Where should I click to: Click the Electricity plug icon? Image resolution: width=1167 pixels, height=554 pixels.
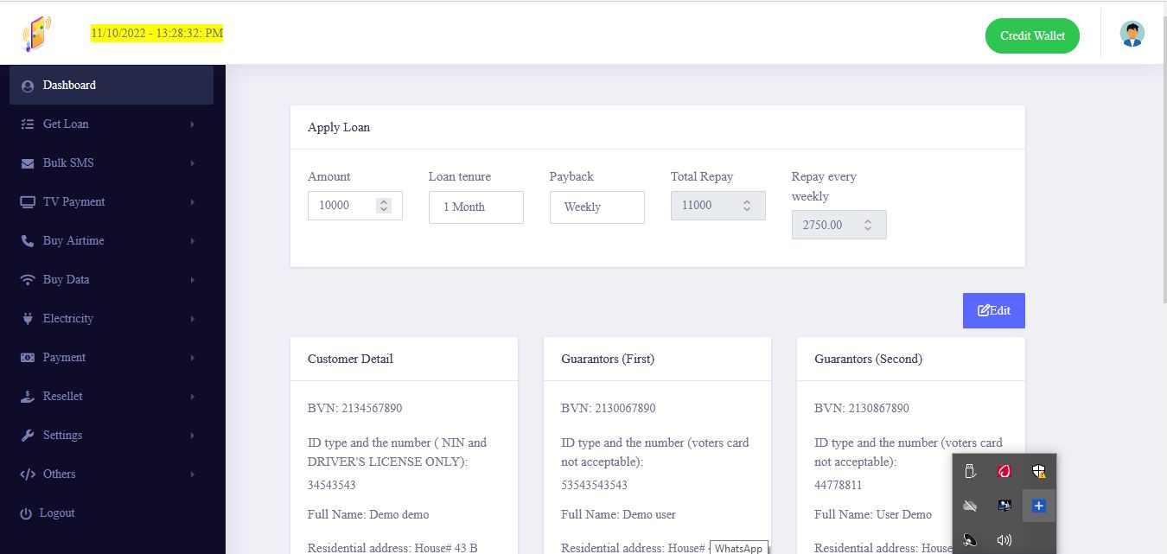pos(28,319)
